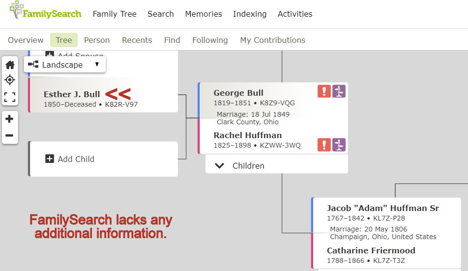Click George Bull's purple research help icon
468x271 pixels.
pos(339,91)
